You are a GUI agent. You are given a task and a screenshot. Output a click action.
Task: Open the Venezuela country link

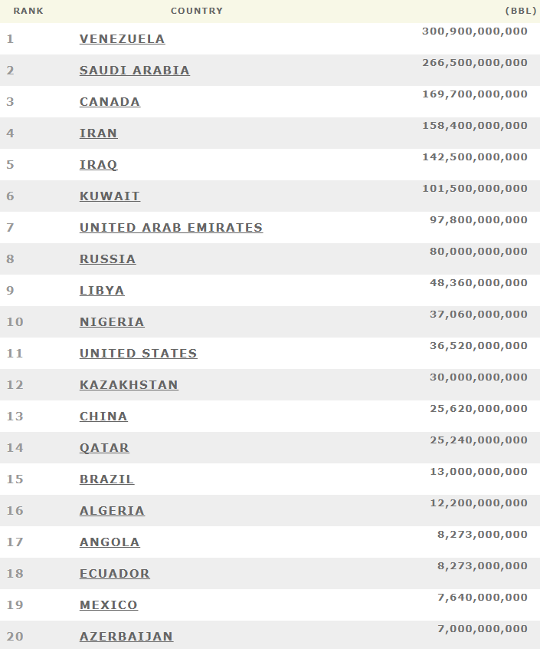pos(123,39)
